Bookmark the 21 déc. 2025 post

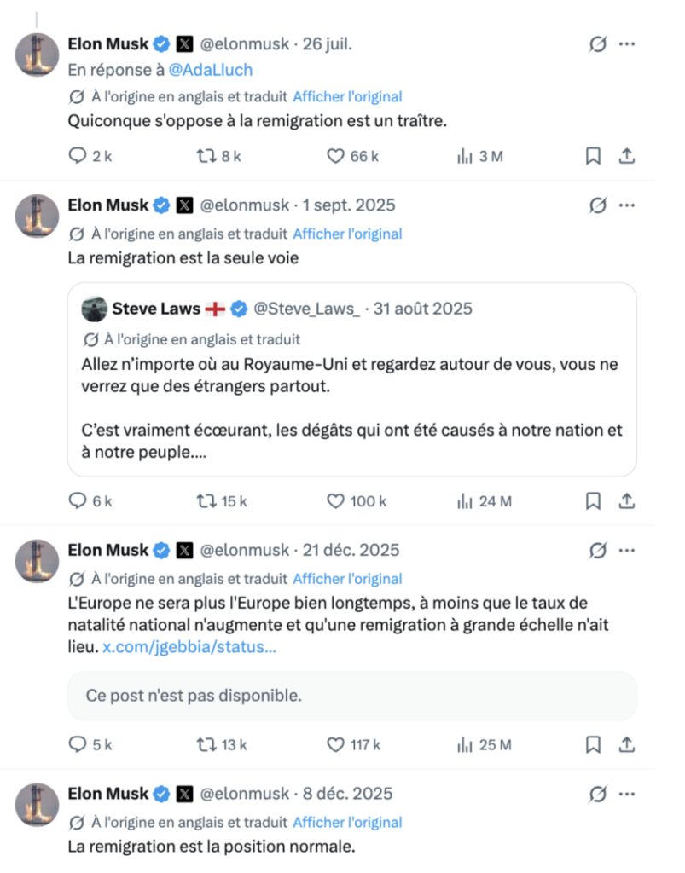tap(593, 744)
